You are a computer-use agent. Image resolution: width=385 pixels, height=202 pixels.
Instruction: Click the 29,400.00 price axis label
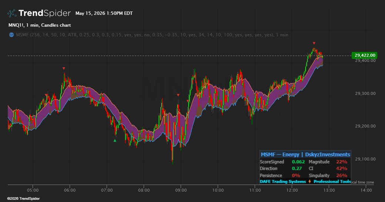tap(365, 61)
